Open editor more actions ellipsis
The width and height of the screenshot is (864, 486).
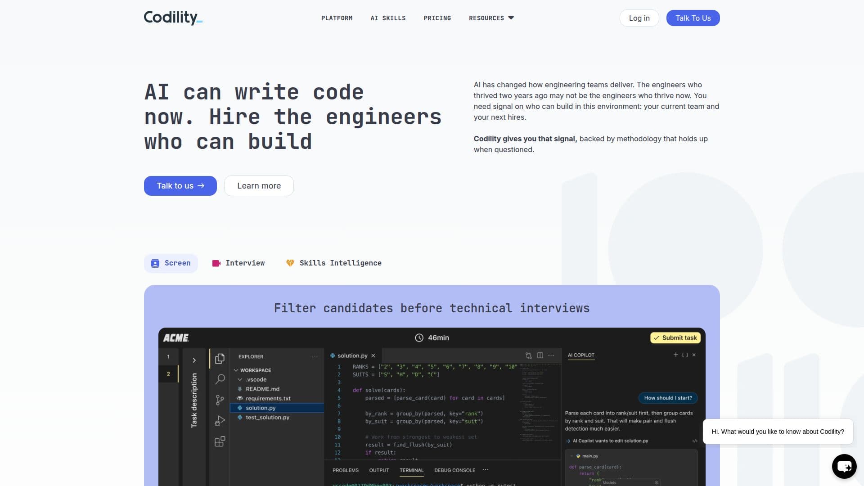click(551, 355)
